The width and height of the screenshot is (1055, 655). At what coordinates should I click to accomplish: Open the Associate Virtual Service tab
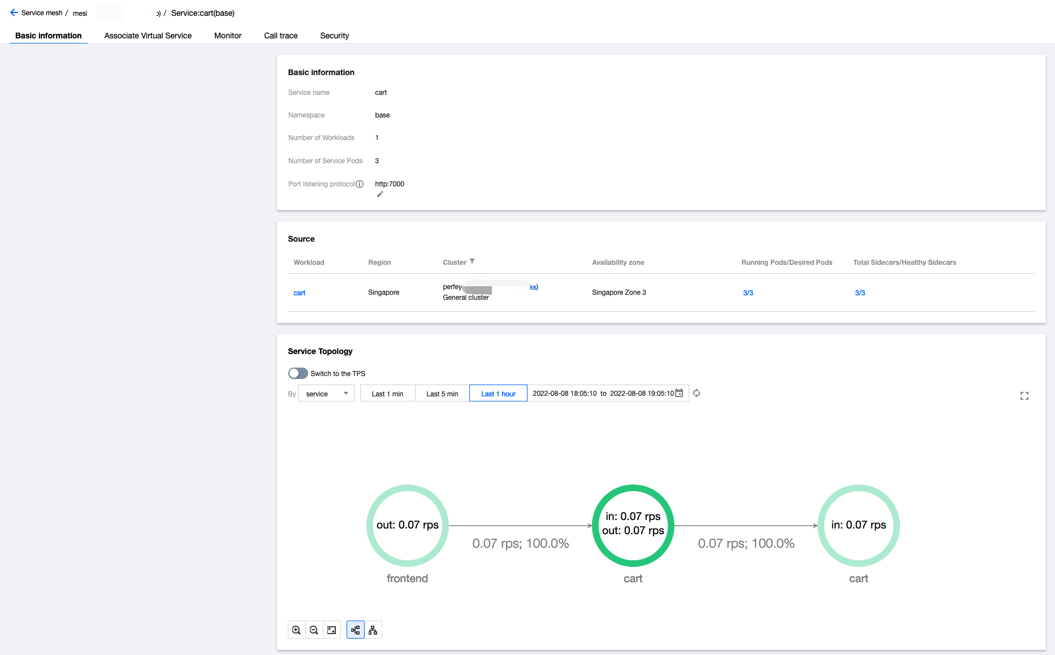coord(148,36)
